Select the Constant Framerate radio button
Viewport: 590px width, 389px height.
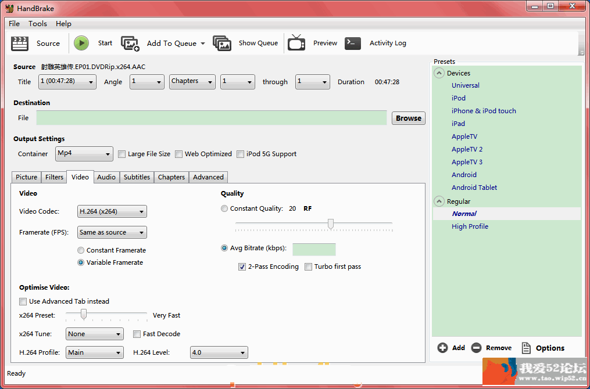pos(81,250)
